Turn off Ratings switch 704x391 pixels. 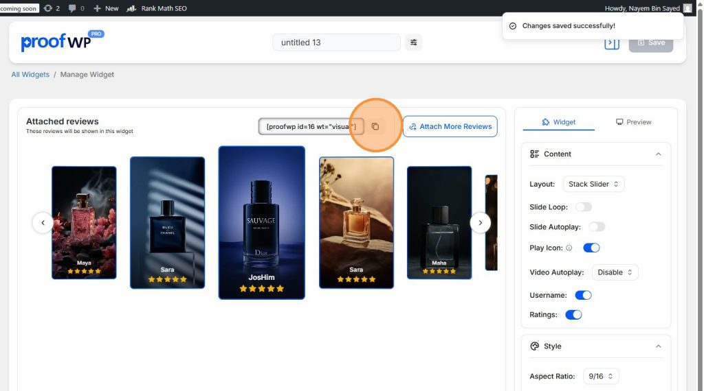point(573,314)
